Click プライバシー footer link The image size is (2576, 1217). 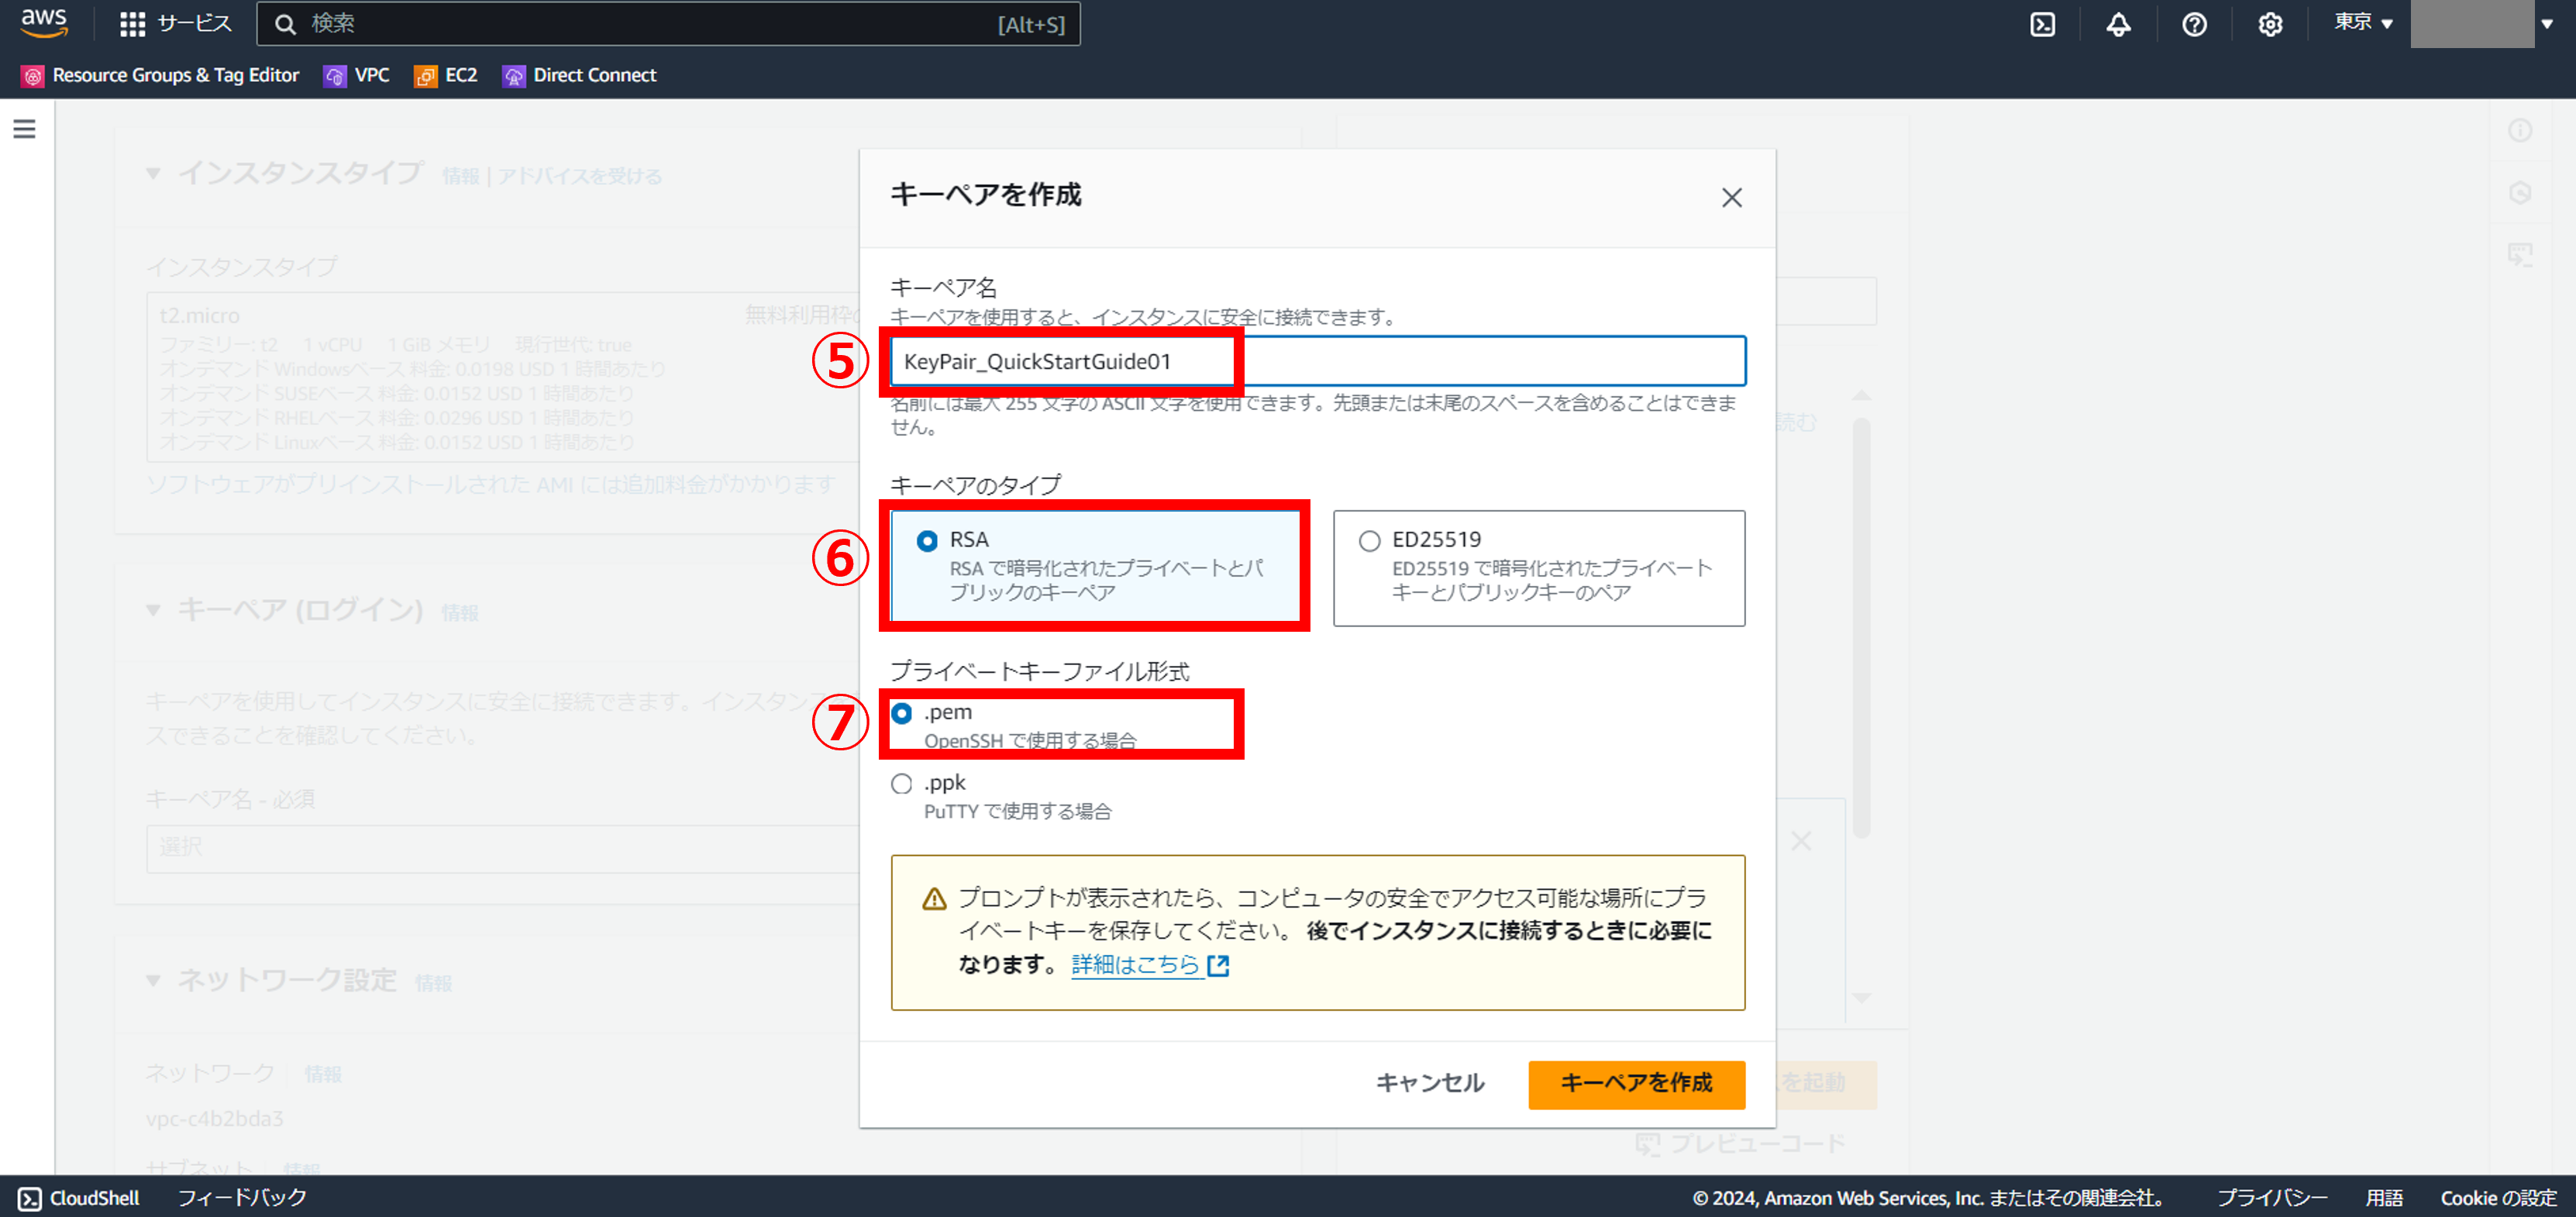2272,1198
